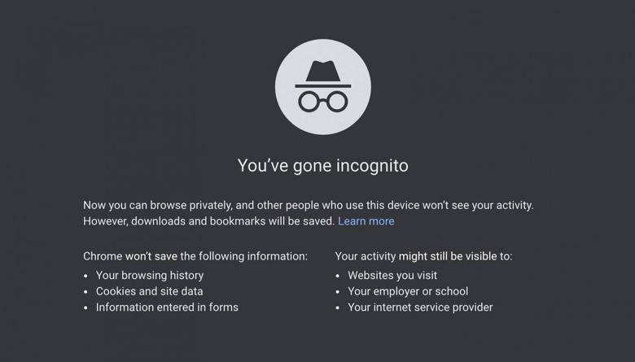
Task: Click the "You've gone incognito" heading
Action: tap(322, 166)
